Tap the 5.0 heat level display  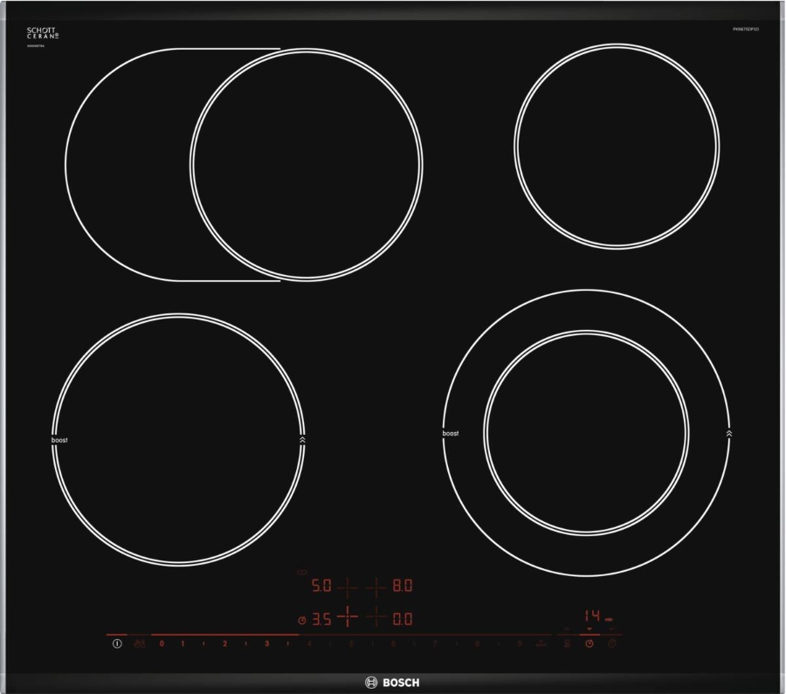(321, 586)
